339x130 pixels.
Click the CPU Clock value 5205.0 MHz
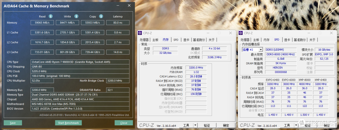click(x=80, y=71)
